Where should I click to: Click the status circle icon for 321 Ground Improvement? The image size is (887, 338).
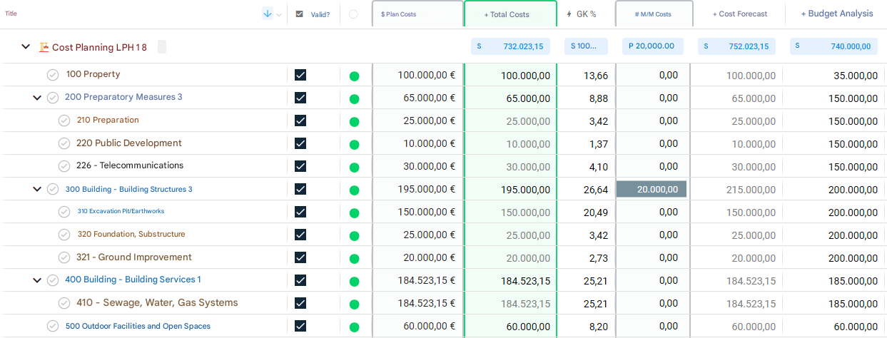tap(64, 257)
